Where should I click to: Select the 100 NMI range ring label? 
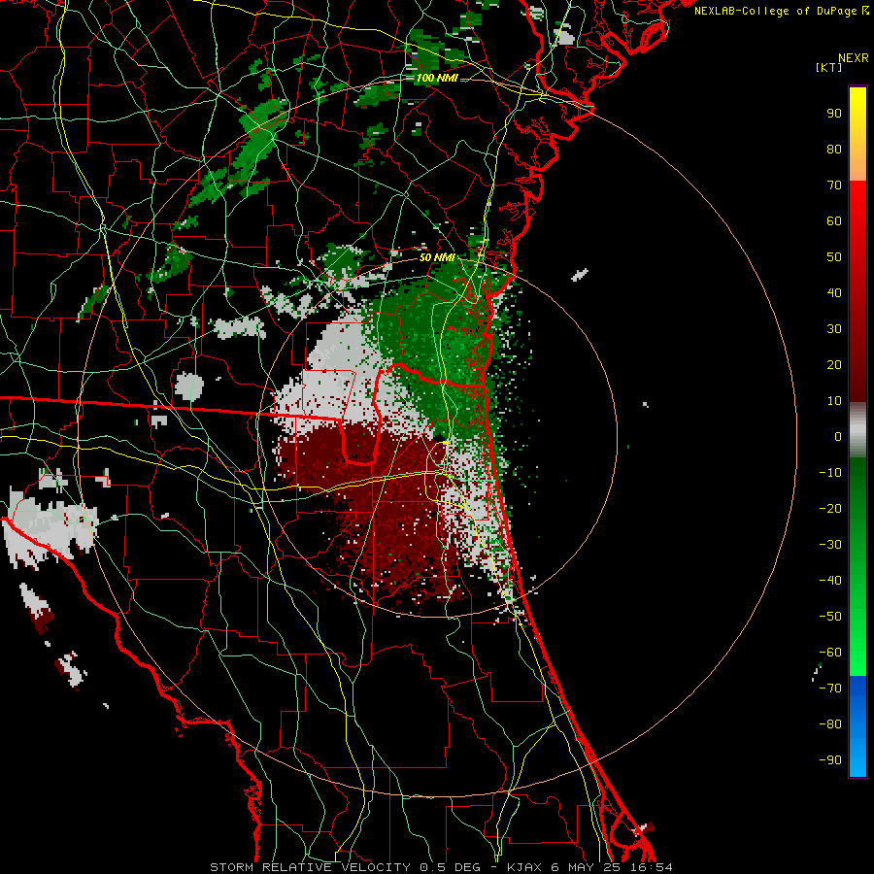(x=437, y=78)
